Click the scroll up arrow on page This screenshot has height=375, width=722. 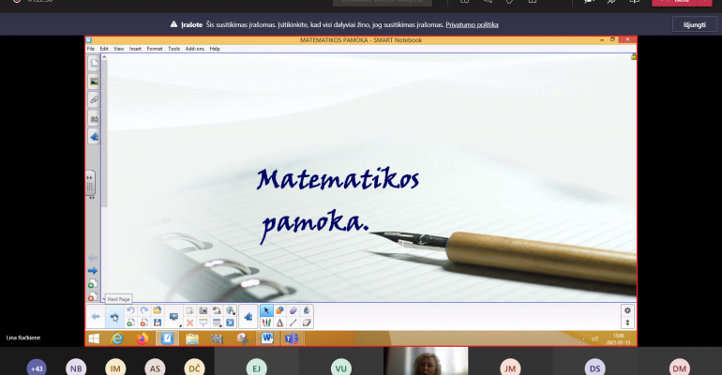click(104, 57)
